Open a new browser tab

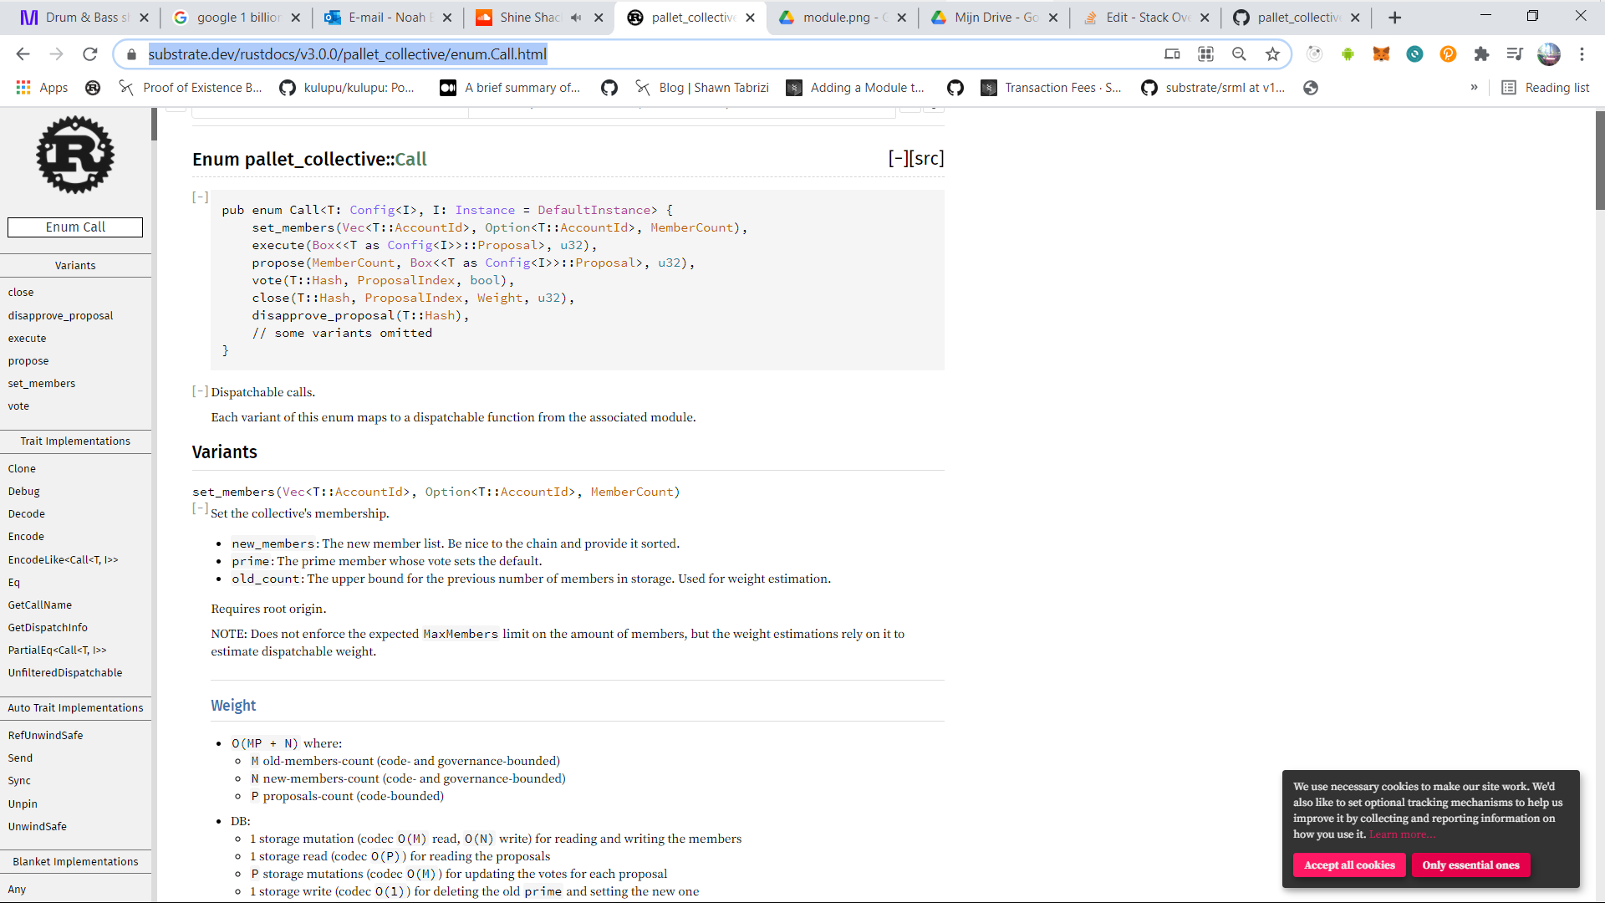click(x=1394, y=18)
